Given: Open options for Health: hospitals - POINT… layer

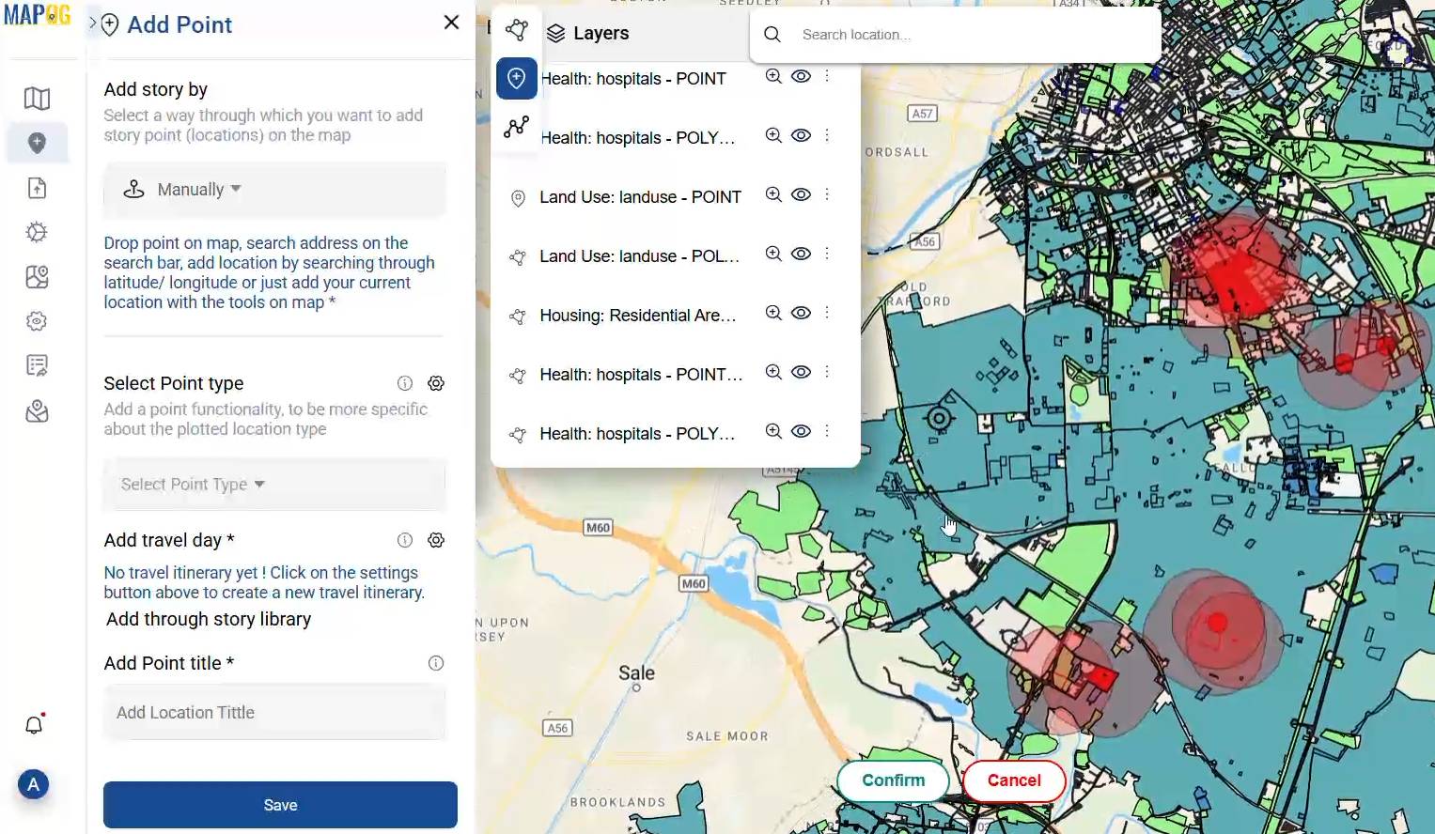Looking at the screenshot, I should [x=827, y=372].
